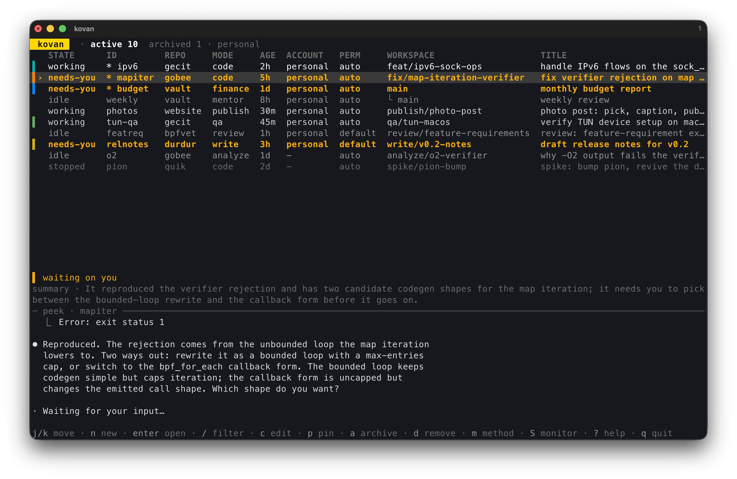Click the nested 'main' workspace under weekly

408,100
